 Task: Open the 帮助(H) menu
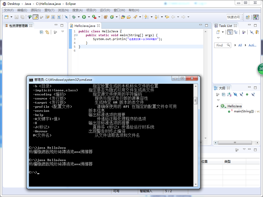coord(134,10)
